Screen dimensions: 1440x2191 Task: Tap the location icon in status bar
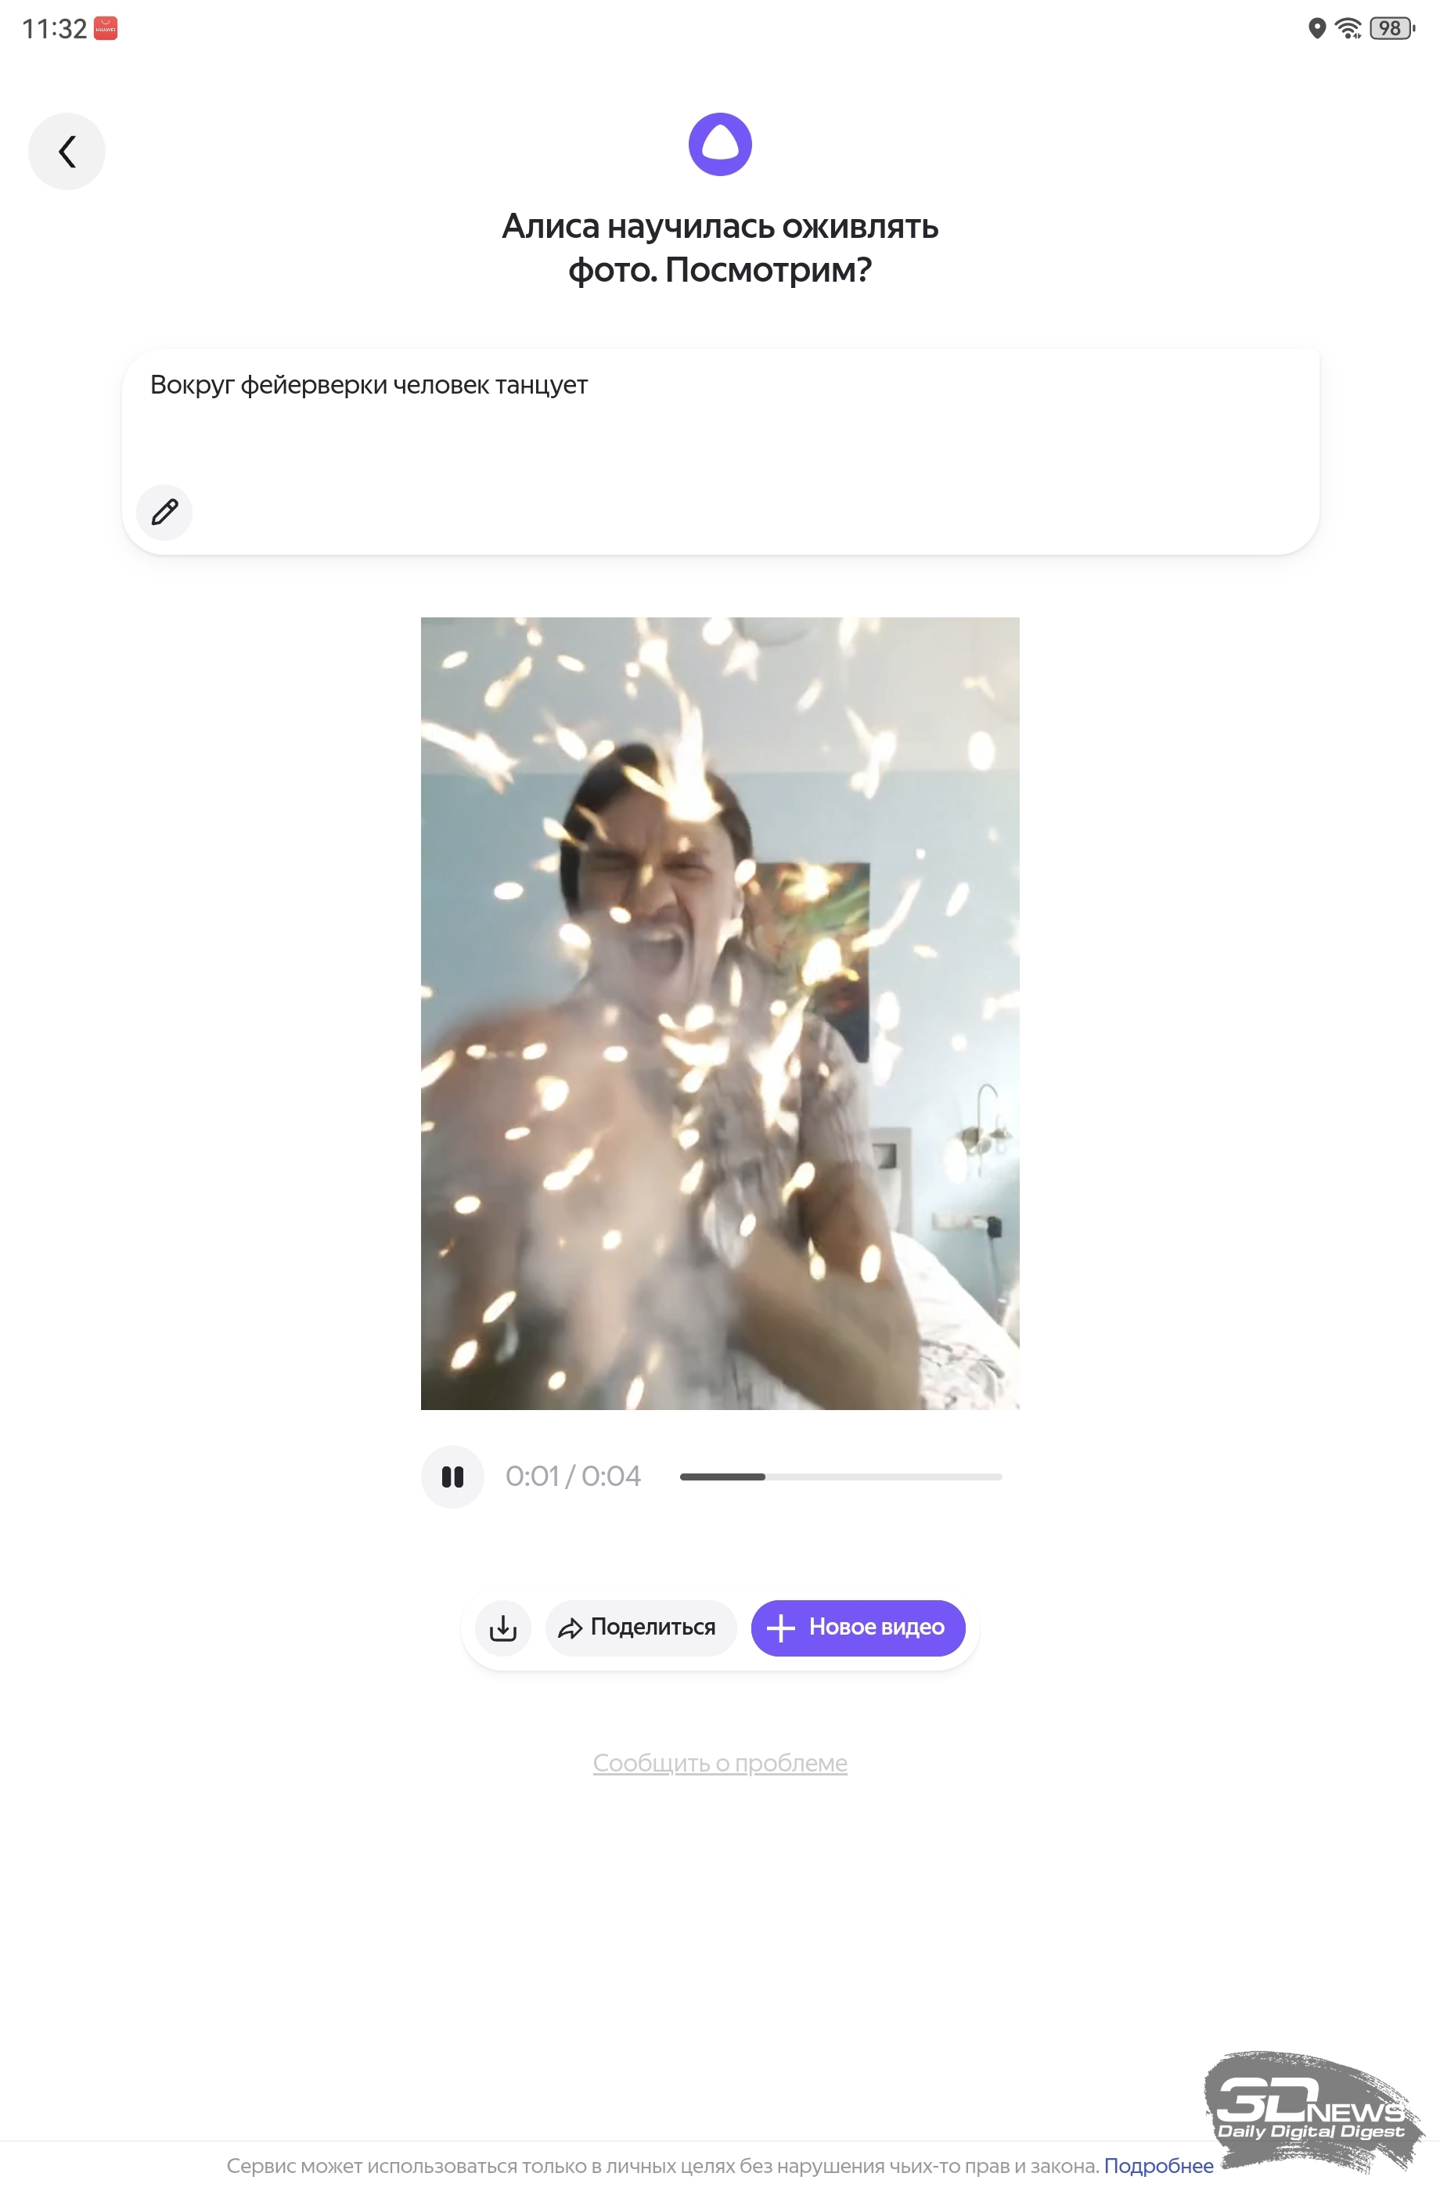pos(1316,28)
